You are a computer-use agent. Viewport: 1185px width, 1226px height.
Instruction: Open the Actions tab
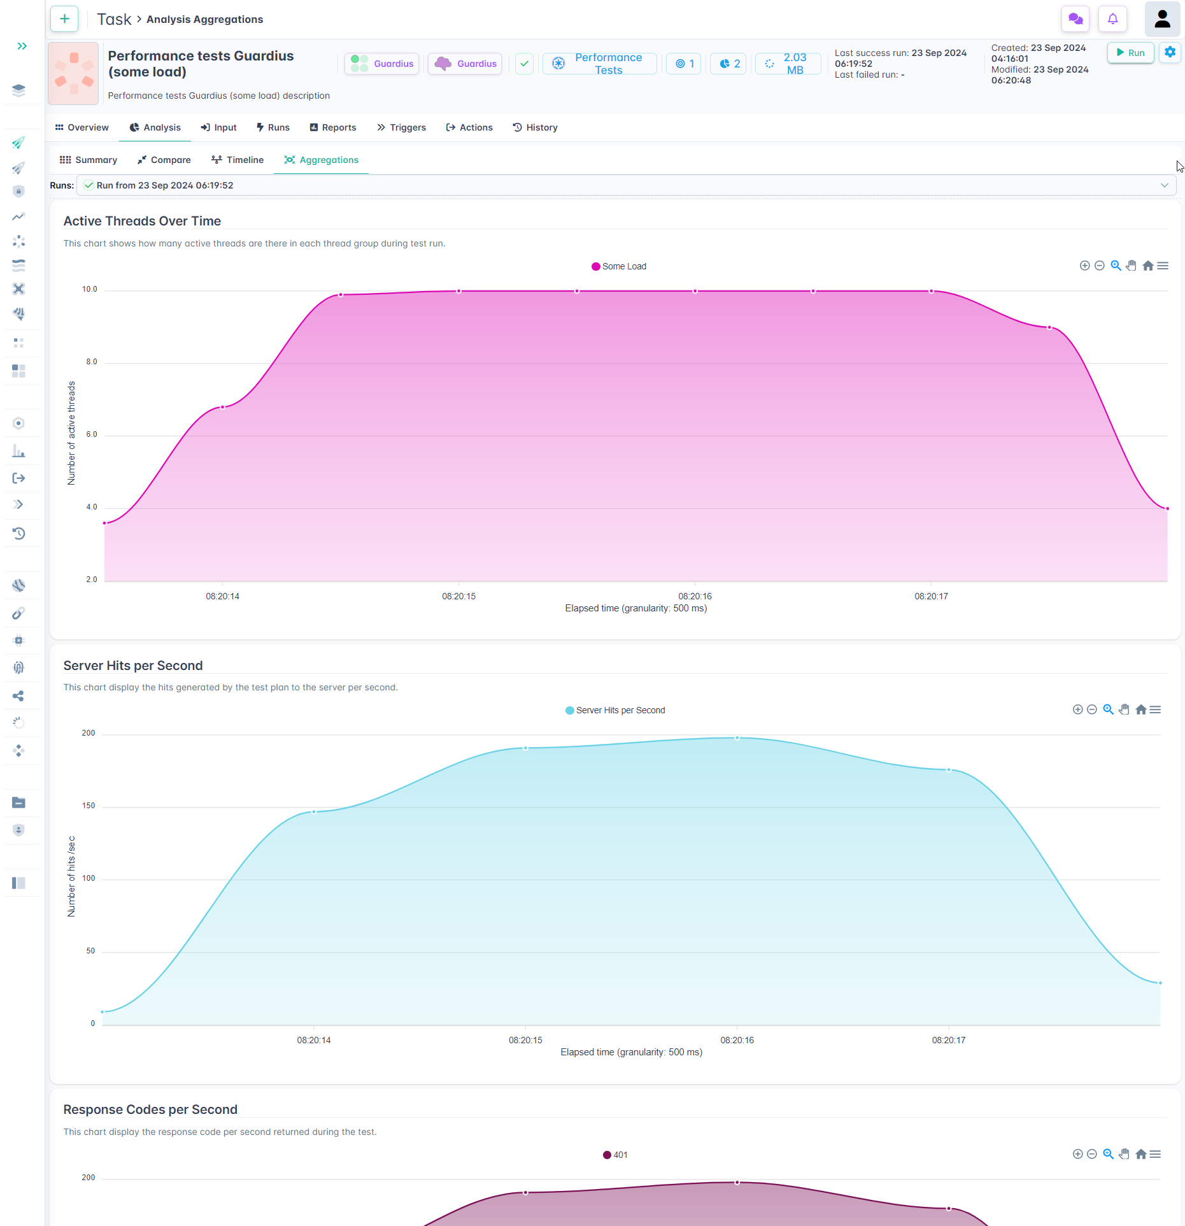[x=469, y=127]
